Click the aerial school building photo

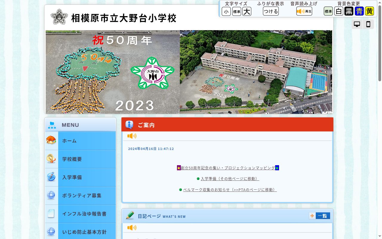tap(256, 72)
